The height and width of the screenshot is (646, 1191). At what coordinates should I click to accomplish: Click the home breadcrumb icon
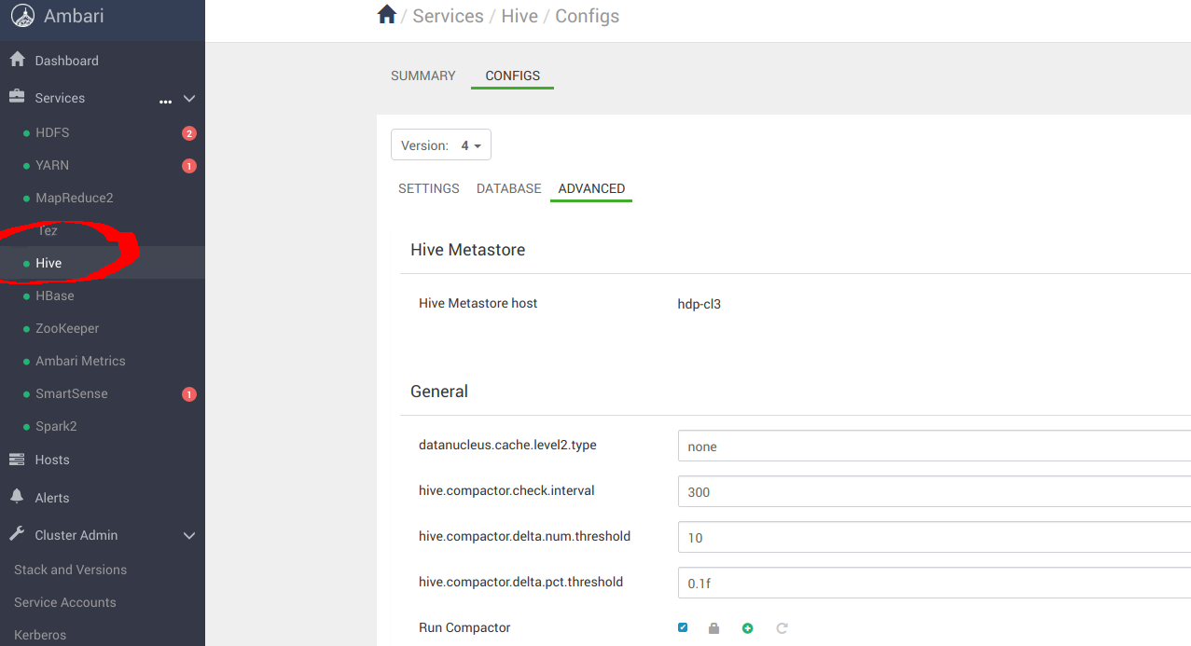[386, 14]
